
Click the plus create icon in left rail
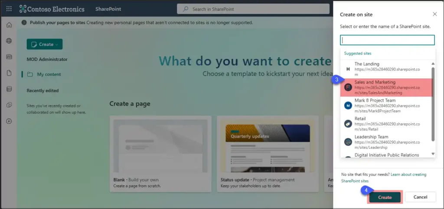(9, 122)
